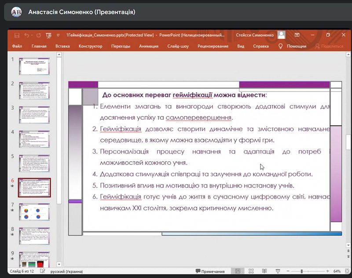Switch to Slide Sorter view icon
Viewport: 352px width, 278px height.
pos(251,271)
